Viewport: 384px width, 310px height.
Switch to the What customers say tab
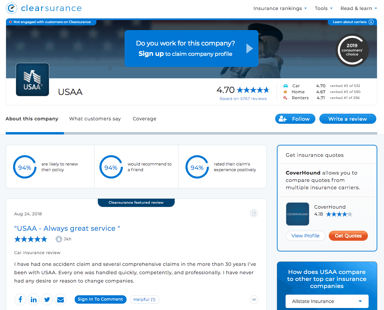tap(95, 119)
